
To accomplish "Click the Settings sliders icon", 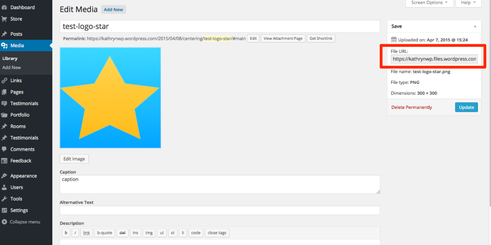I will pyautogui.click(x=4, y=210).
